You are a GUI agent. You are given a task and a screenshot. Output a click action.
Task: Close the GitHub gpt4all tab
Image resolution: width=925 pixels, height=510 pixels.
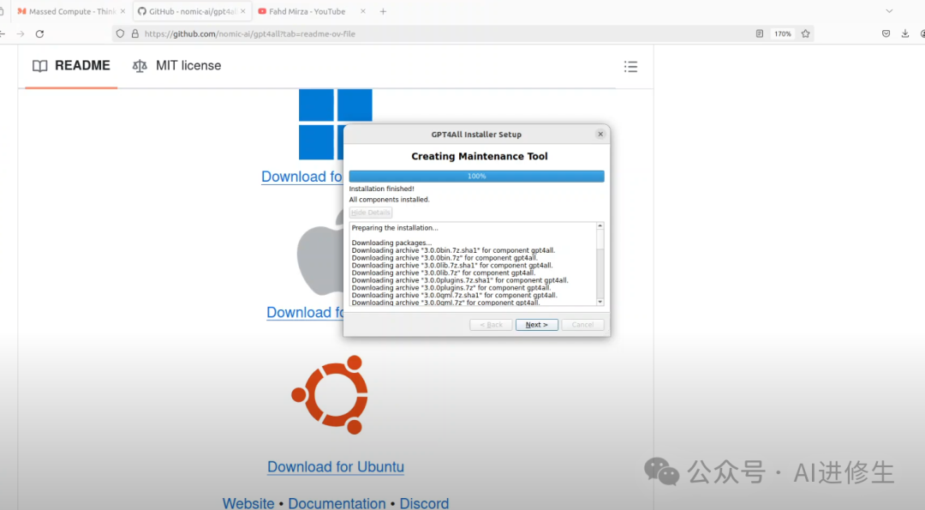click(243, 11)
